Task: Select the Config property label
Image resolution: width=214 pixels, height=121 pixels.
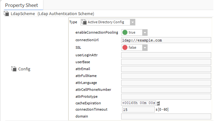Action: pos(24,69)
